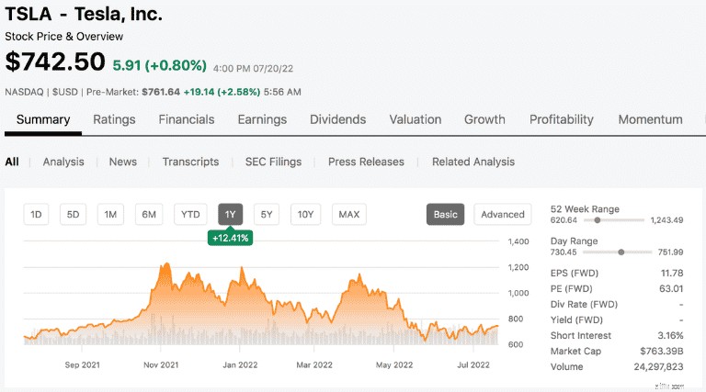This screenshot has width=706, height=392.
Task: Switch chart range to 1M
Action: click(x=110, y=215)
